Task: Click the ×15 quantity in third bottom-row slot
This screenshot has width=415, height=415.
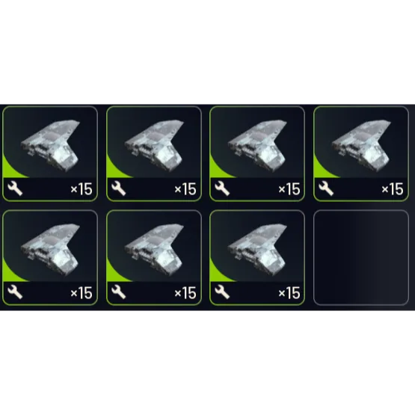Action: point(289,292)
